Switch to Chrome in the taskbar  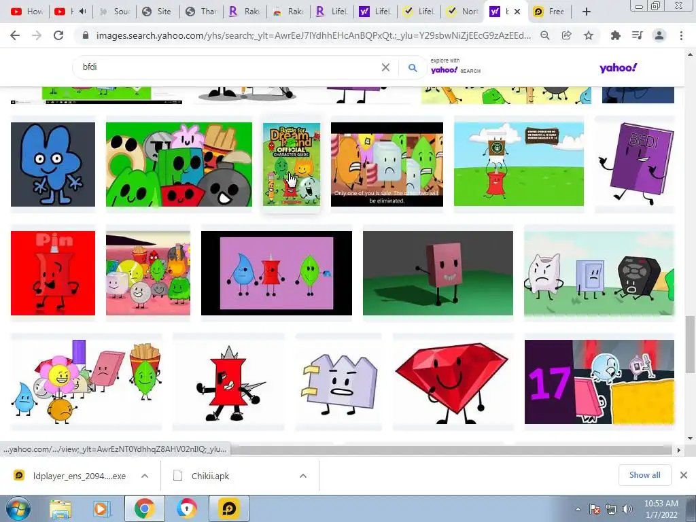tap(145, 509)
